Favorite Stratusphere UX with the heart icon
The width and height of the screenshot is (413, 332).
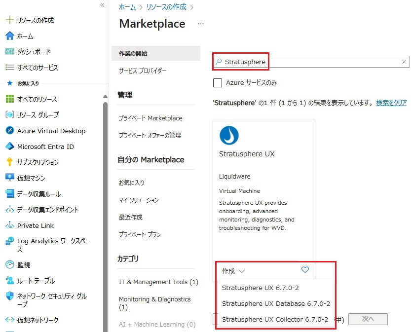[305, 270]
